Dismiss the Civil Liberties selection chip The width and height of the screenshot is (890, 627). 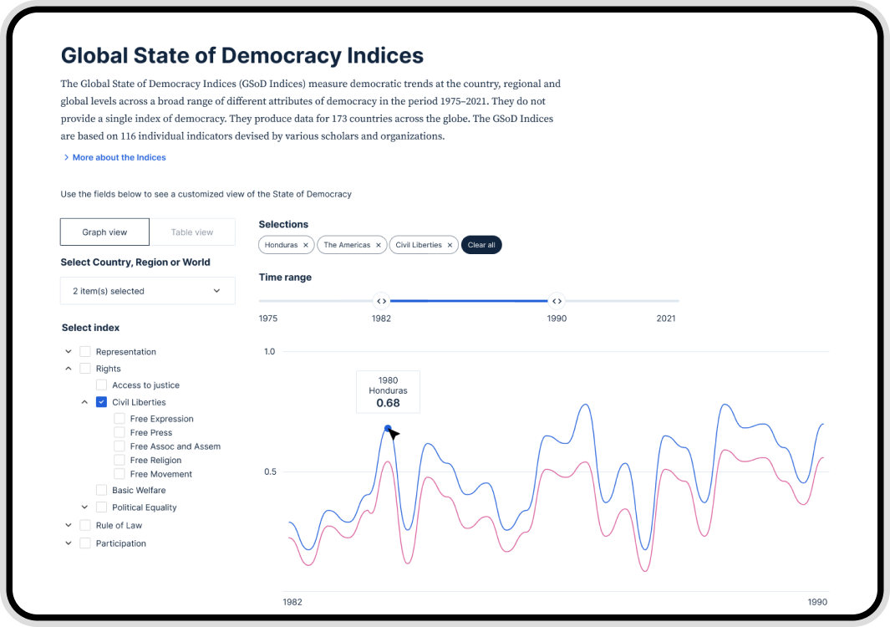click(x=449, y=245)
